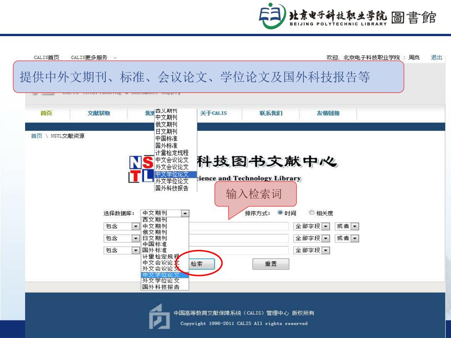Open the 选择数据库 combo box showing 中文期刊
The image size is (451, 338).
click(x=165, y=213)
